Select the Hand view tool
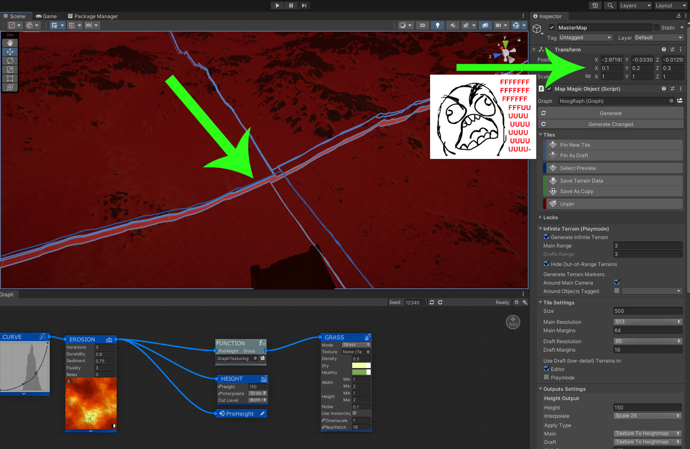The width and height of the screenshot is (690, 449). point(10,42)
